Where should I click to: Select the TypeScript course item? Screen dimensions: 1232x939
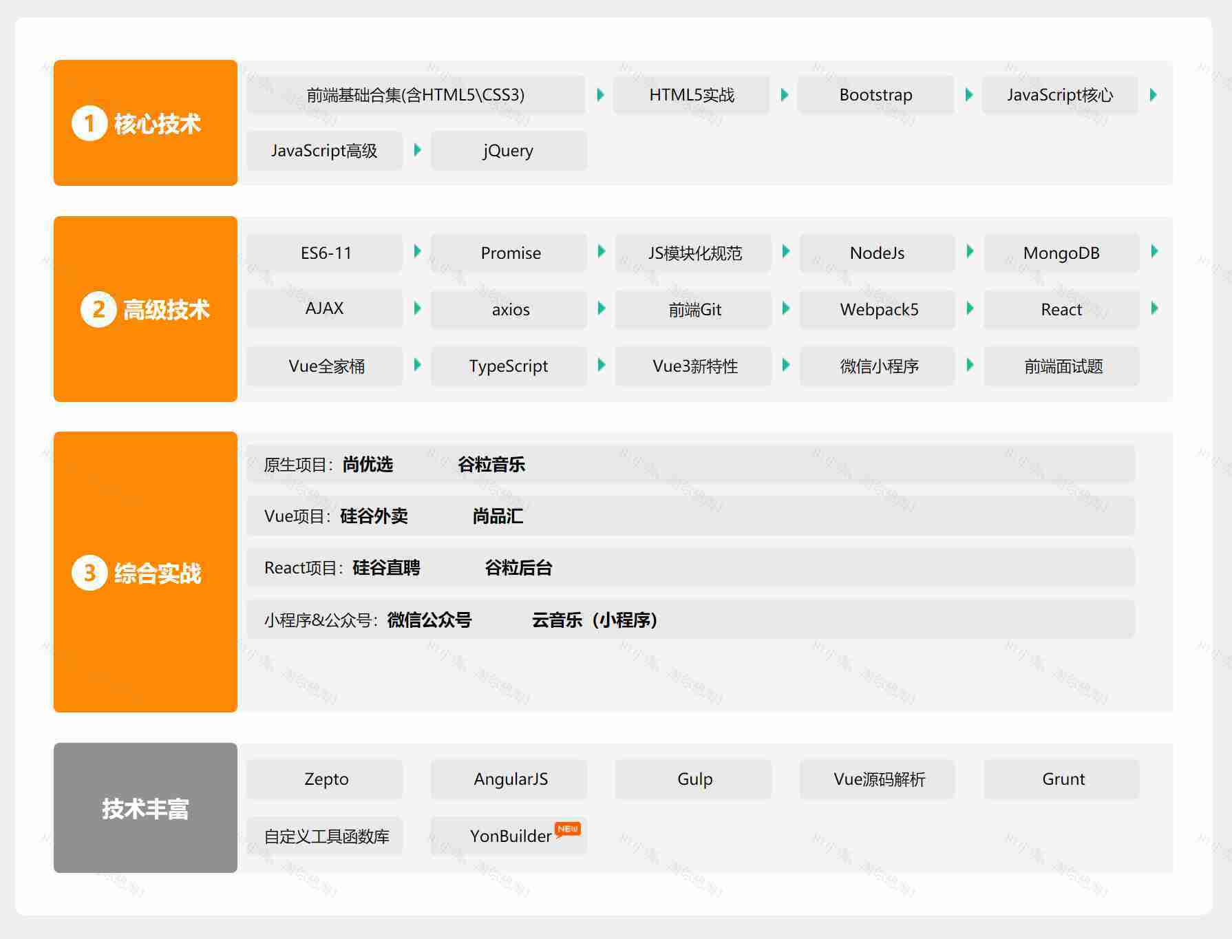(x=509, y=366)
